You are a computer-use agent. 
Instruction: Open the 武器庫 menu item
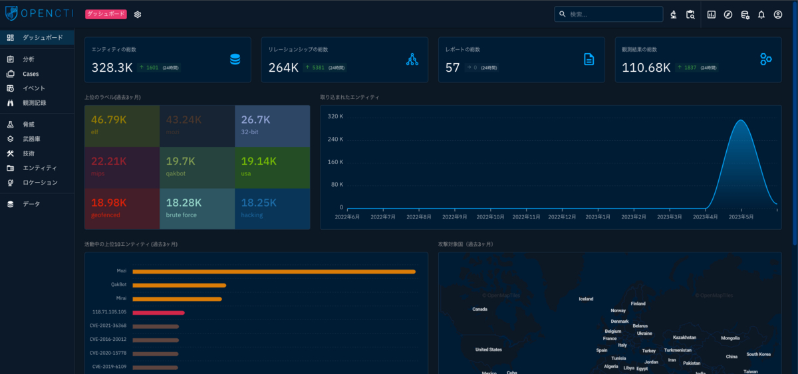tap(37, 139)
